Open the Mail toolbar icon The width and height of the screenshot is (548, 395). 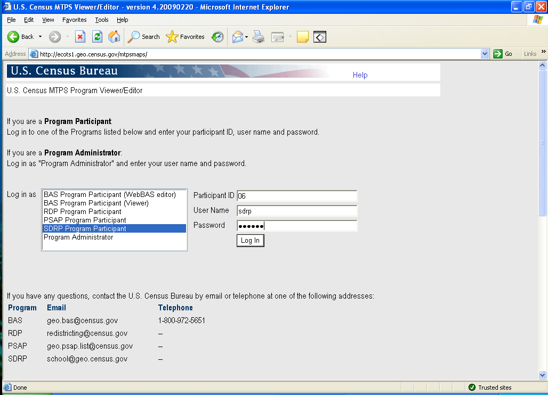pos(237,37)
